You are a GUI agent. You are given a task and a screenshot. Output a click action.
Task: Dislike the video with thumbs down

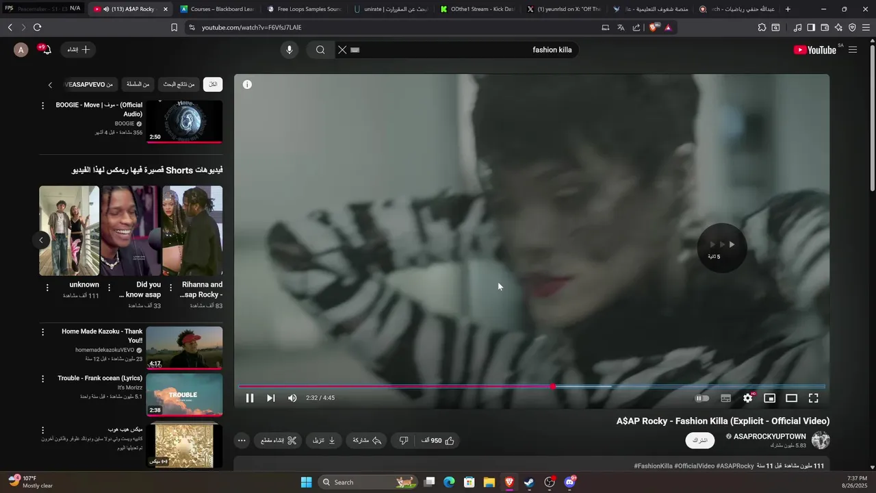coord(404,440)
